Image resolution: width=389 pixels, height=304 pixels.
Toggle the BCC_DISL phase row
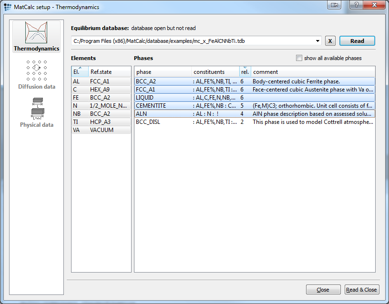pyautogui.click(x=162, y=122)
